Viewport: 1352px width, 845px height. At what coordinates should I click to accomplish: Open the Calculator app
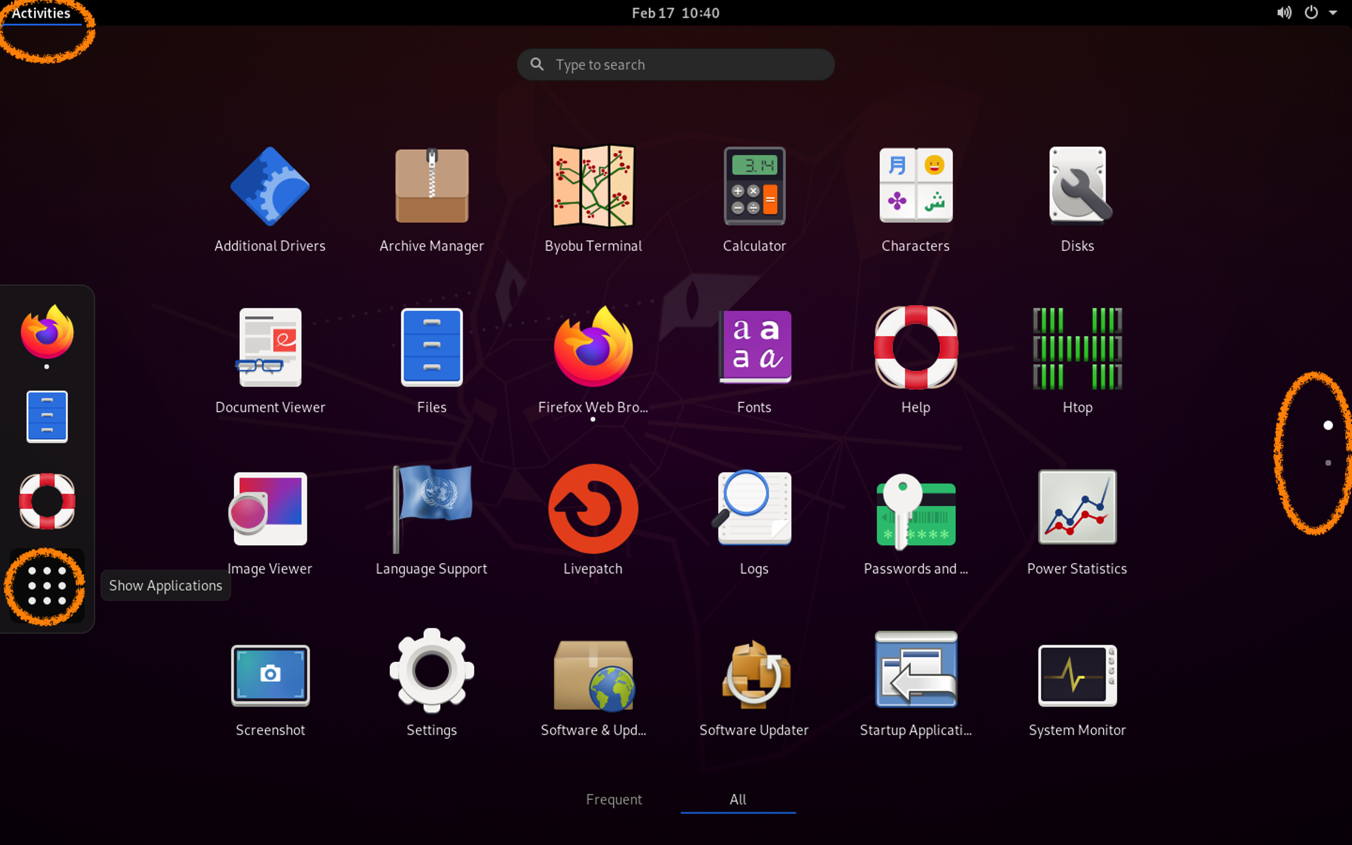tap(754, 187)
